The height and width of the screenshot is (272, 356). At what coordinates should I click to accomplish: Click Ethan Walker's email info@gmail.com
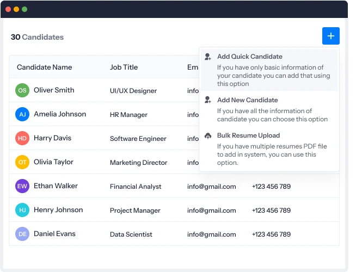click(212, 187)
